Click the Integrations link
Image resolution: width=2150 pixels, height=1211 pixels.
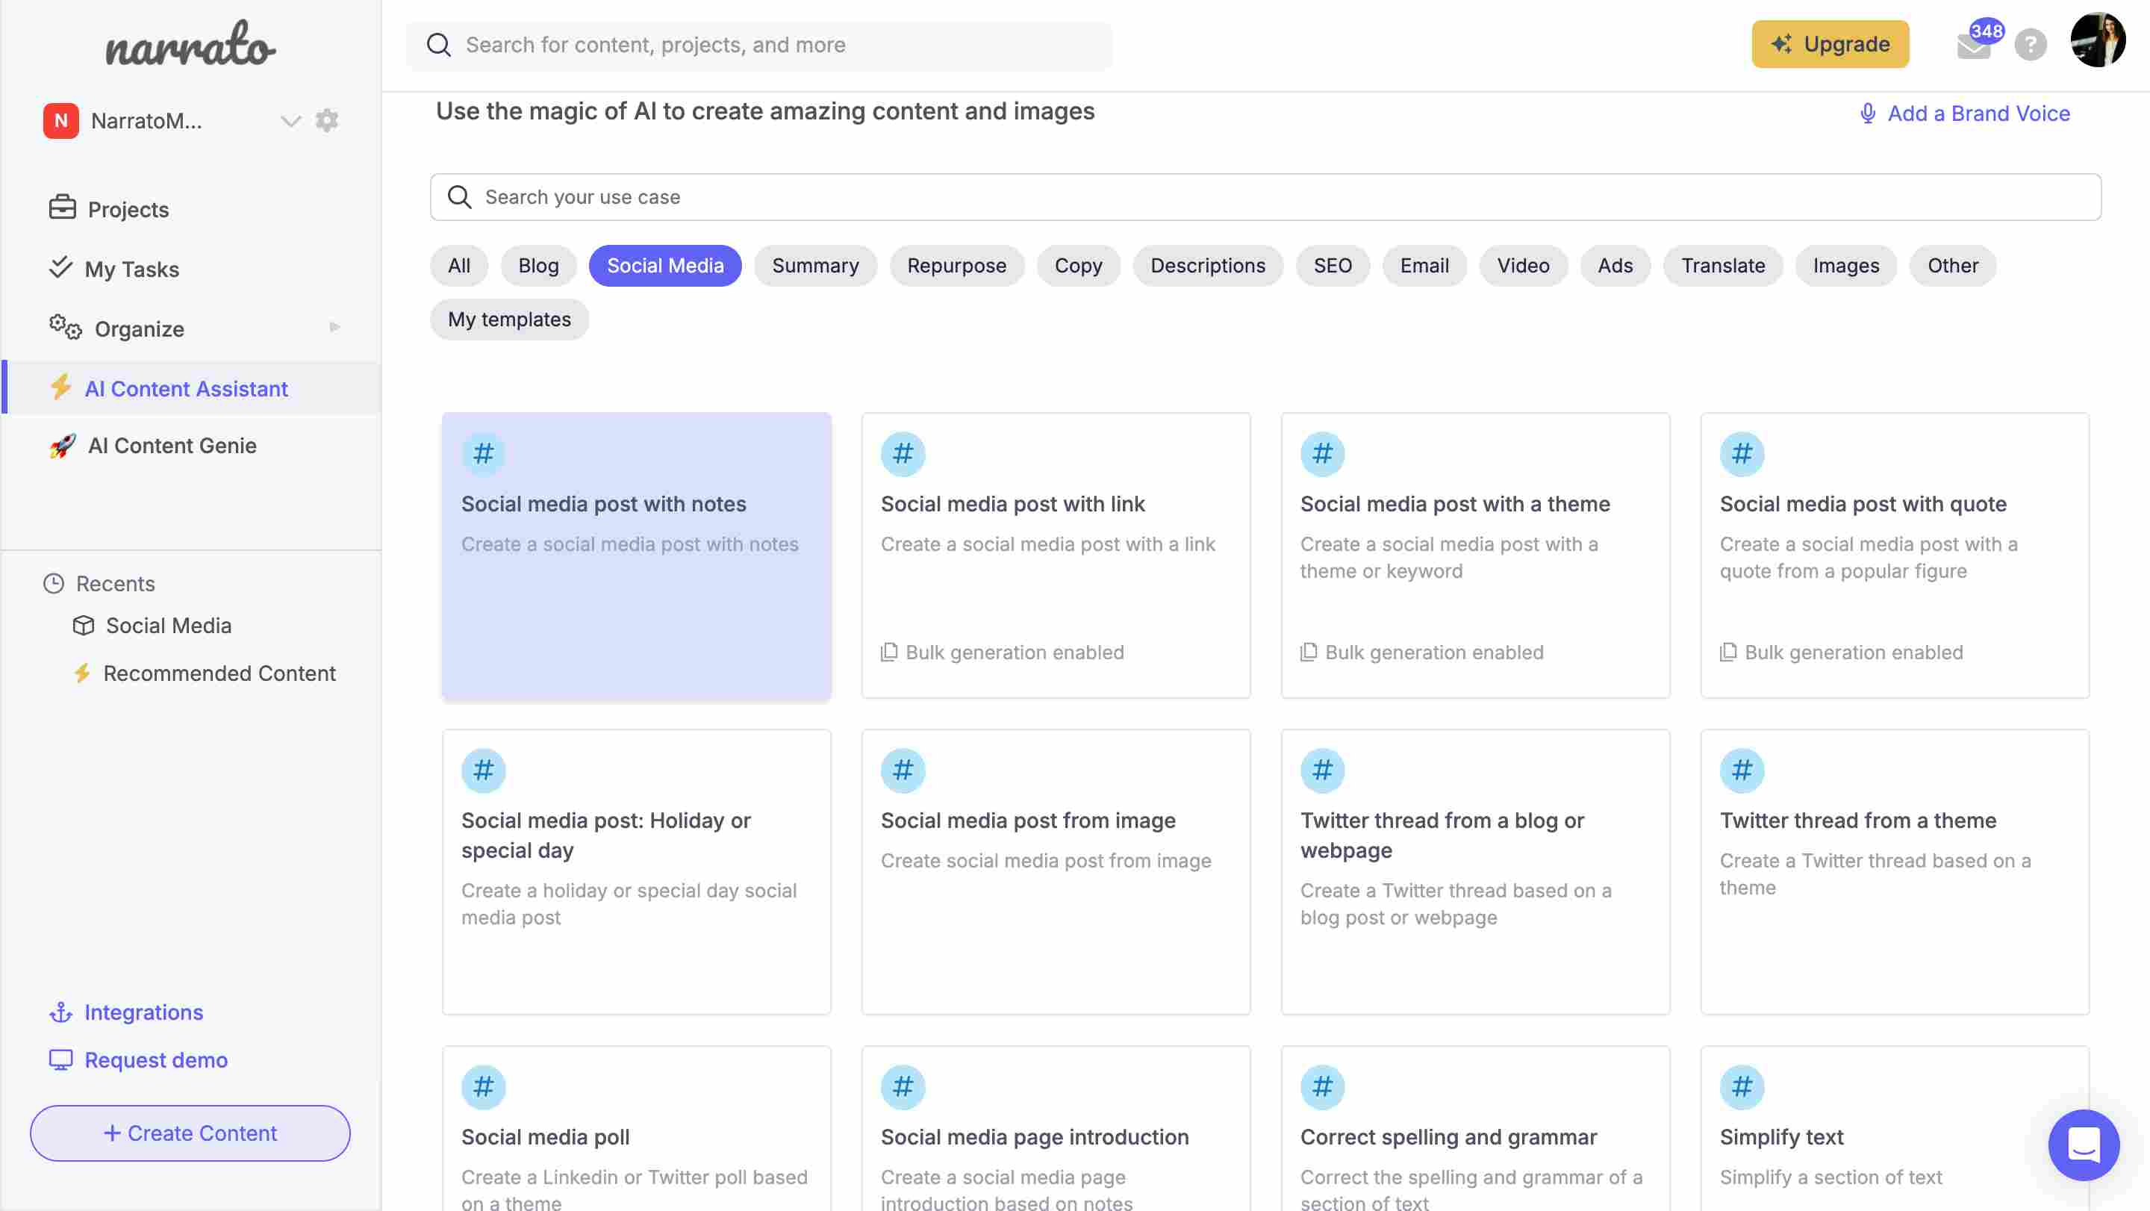143,1012
